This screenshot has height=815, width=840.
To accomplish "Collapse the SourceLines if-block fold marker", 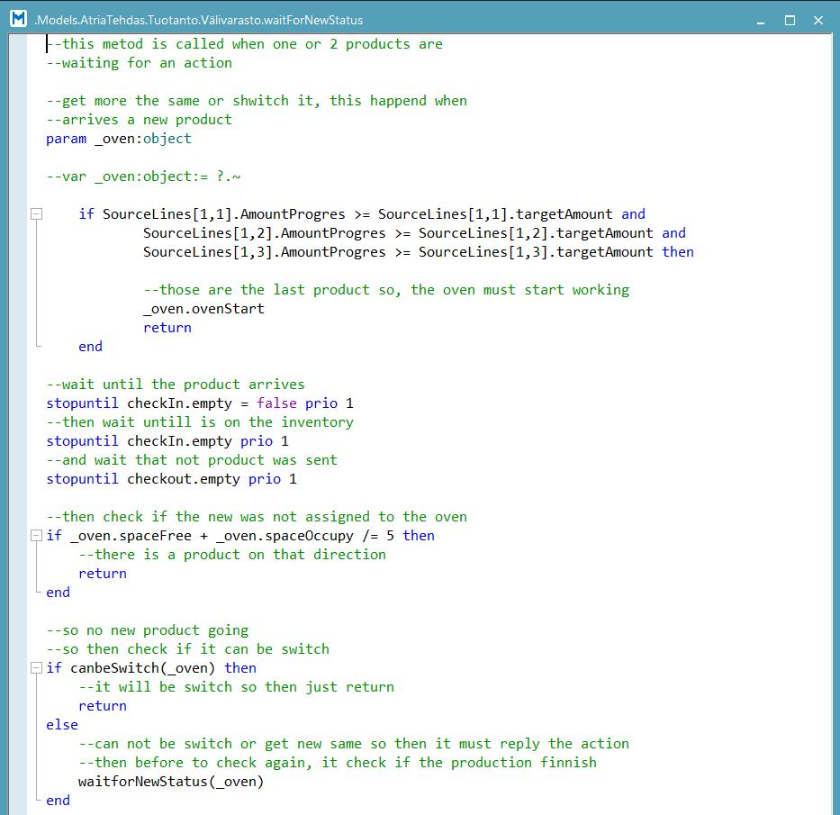I will tap(36, 213).
